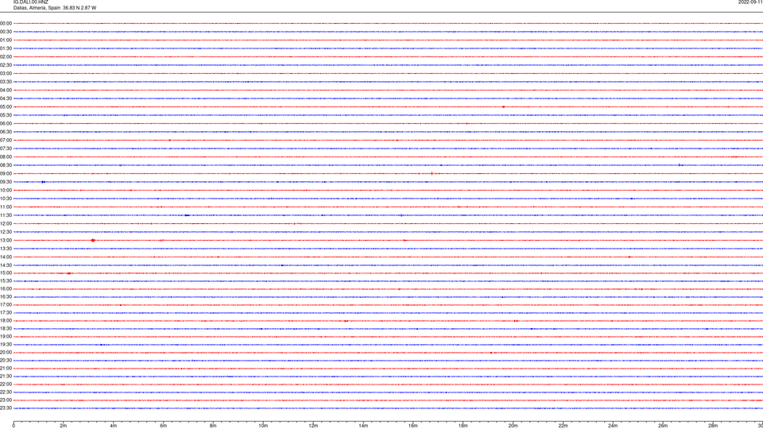Screen dimensions: 763x429
Task: Select the 12:00 row label
Action: 6,224
